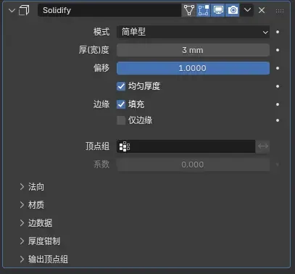The image size is (295, 274).
Task: Open modifier extra options dropdown arrow
Action: tap(247, 10)
